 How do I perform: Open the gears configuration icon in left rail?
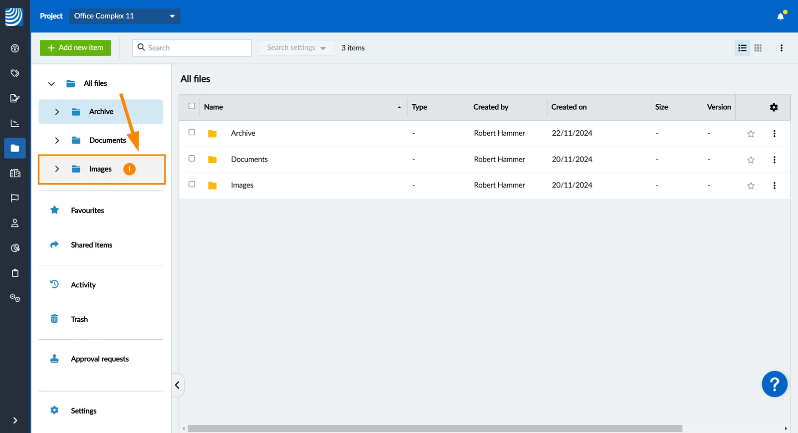click(x=15, y=298)
